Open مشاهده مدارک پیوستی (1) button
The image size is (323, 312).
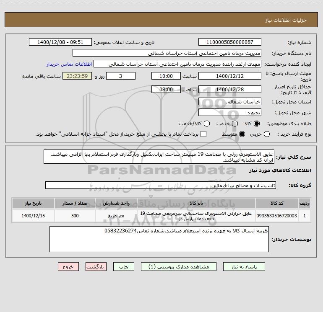(179, 267)
